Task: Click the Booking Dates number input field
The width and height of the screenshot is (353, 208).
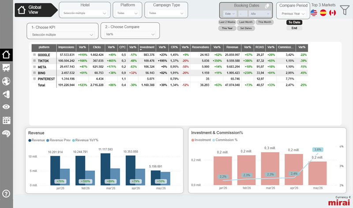Action: coord(242,14)
